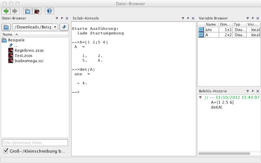
Task: Undock the Befehls-Historie panel
Action: [x=252, y=91]
